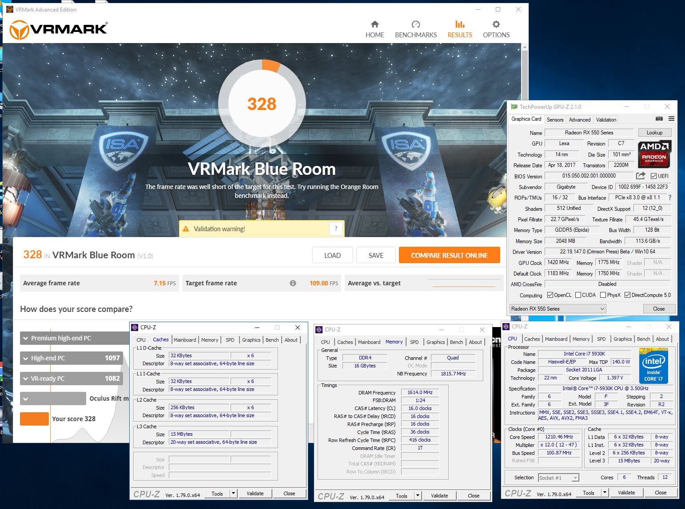Click the score ring gauge showing 328

point(262,104)
